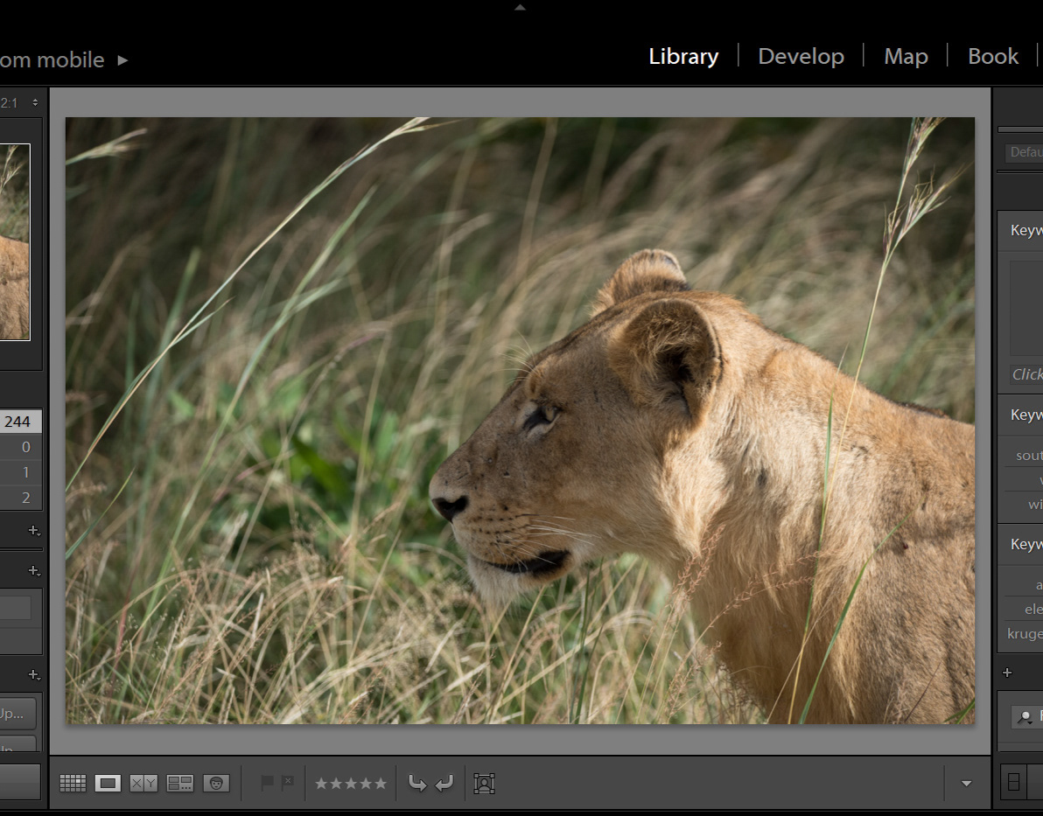Open the Book module
1043x816 pixels.
[x=992, y=56]
